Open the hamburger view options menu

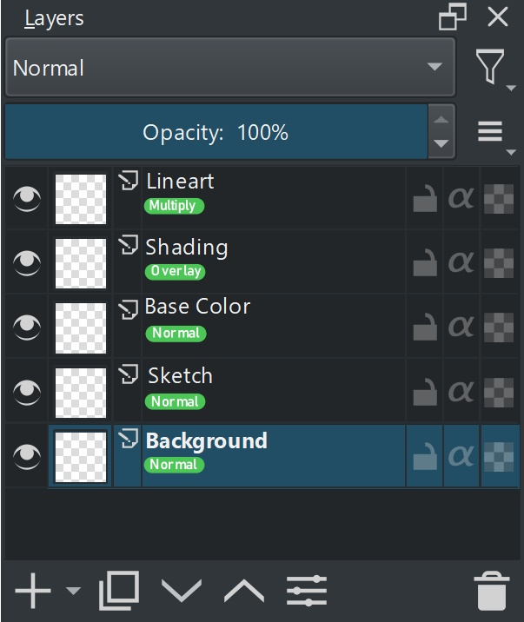493,132
